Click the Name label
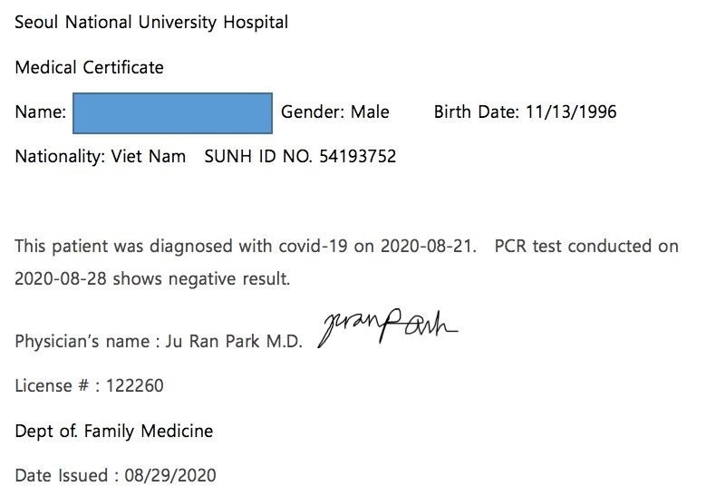Viewport: 716px width, 496px height. 40,112
